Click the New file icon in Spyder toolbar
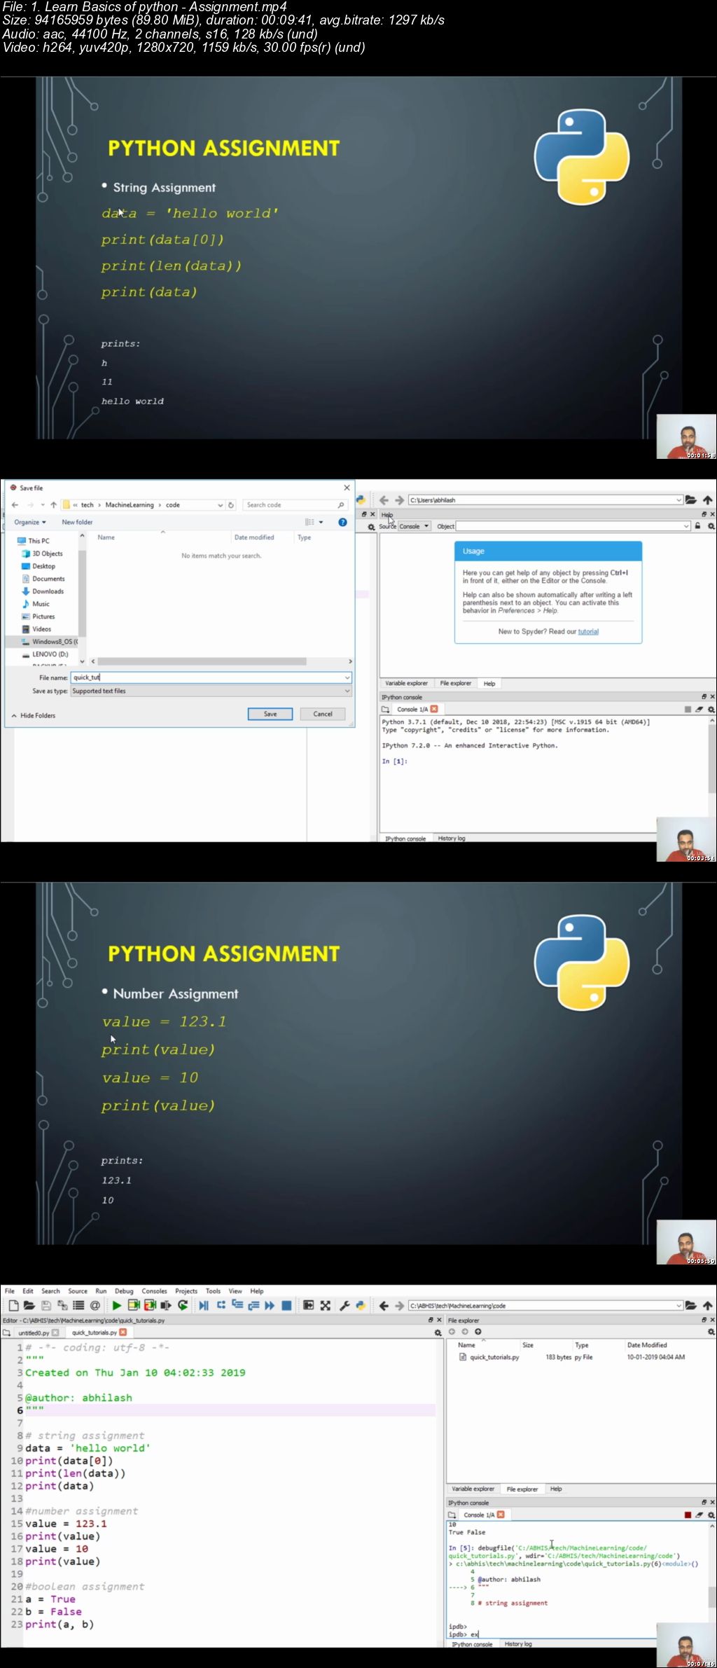The width and height of the screenshot is (717, 1668). pyautogui.click(x=13, y=1305)
